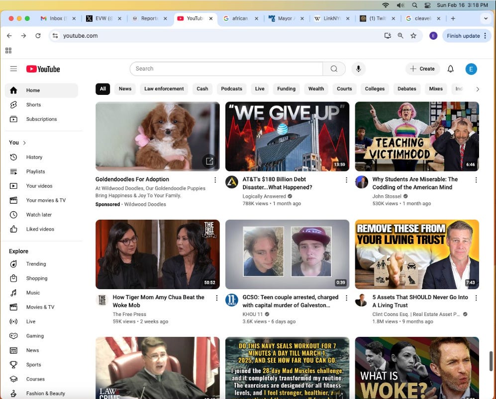The height and width of the screenshot is (399, 496).
Task: Expand the You section chevron
Action: coord(24,143)
